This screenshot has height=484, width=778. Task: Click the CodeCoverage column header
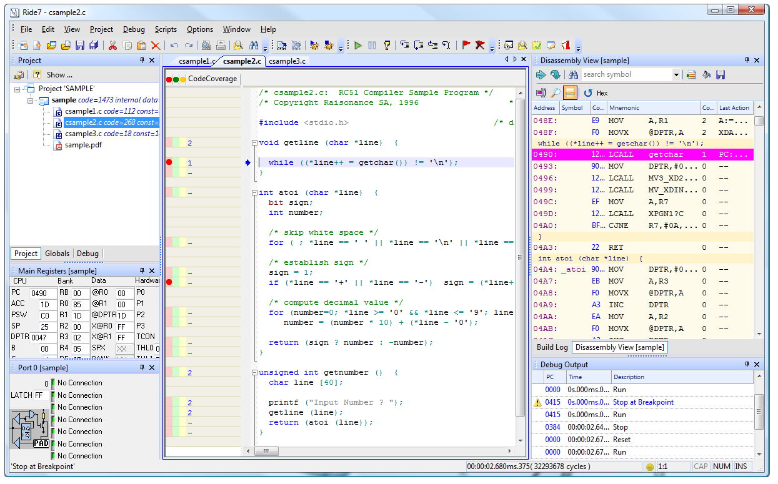(x=212, y=79)
